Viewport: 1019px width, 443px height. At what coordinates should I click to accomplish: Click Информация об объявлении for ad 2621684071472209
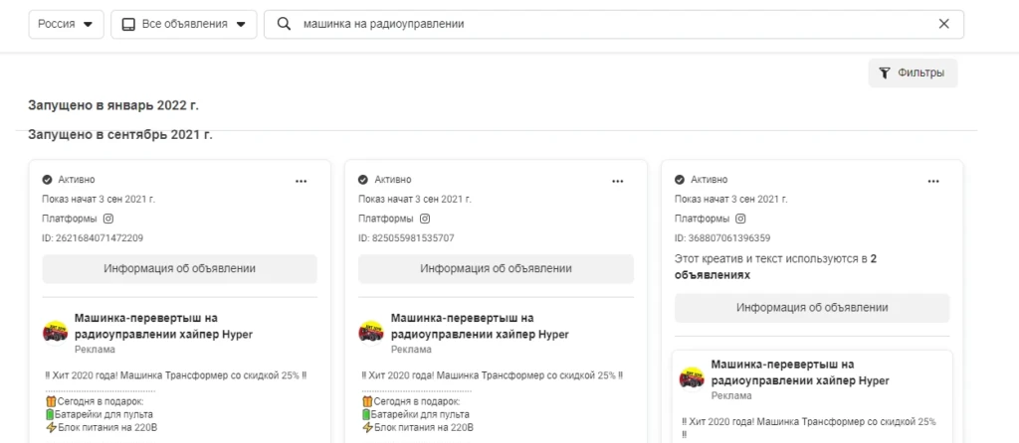[x=179, y=268]
